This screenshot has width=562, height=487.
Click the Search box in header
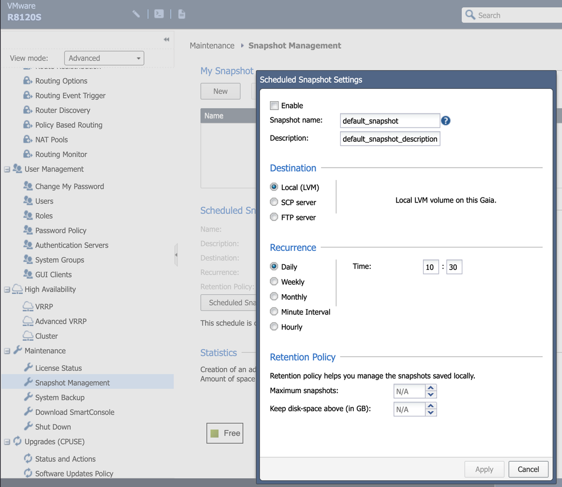(x=512, y=15)
